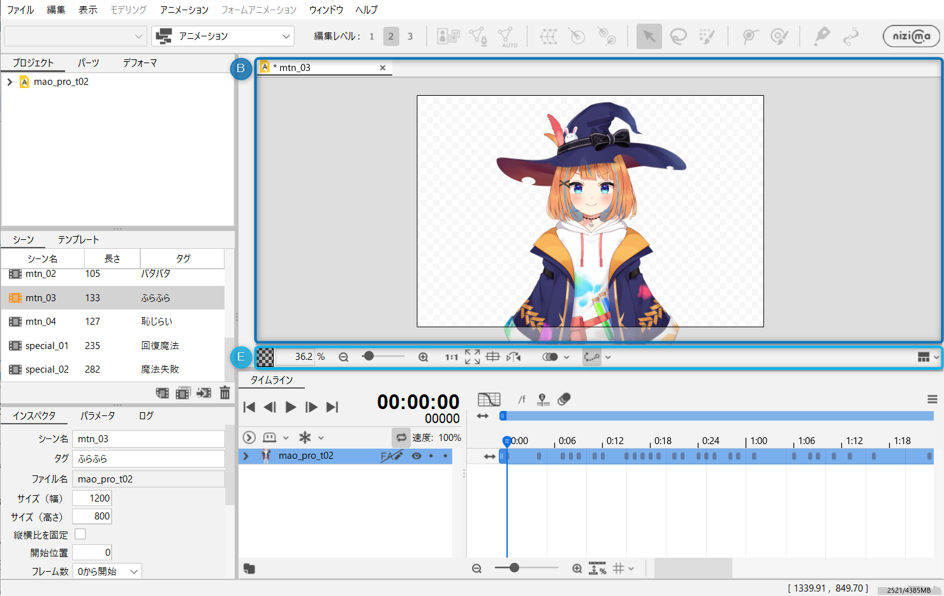The image size is (944, 596).
Task: Expand mao_pro_t02 in the project tree
Action: [x=10, y=82]
